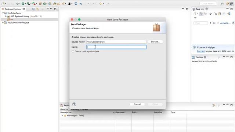Click the Search flashlight toolbar icon

pos(63,4)
